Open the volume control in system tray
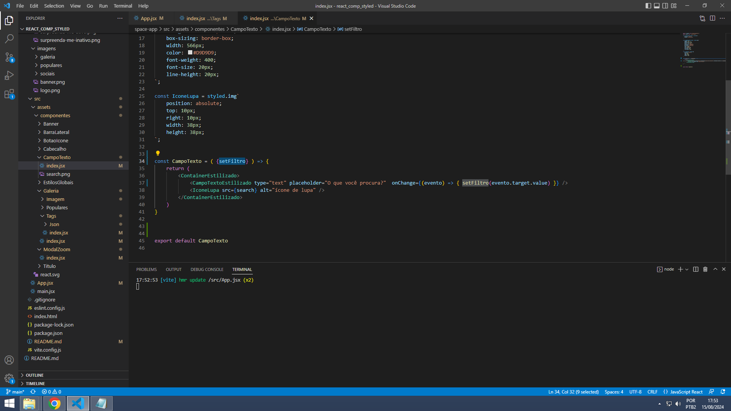Screen dimensions: 731x411 (678, 404)
